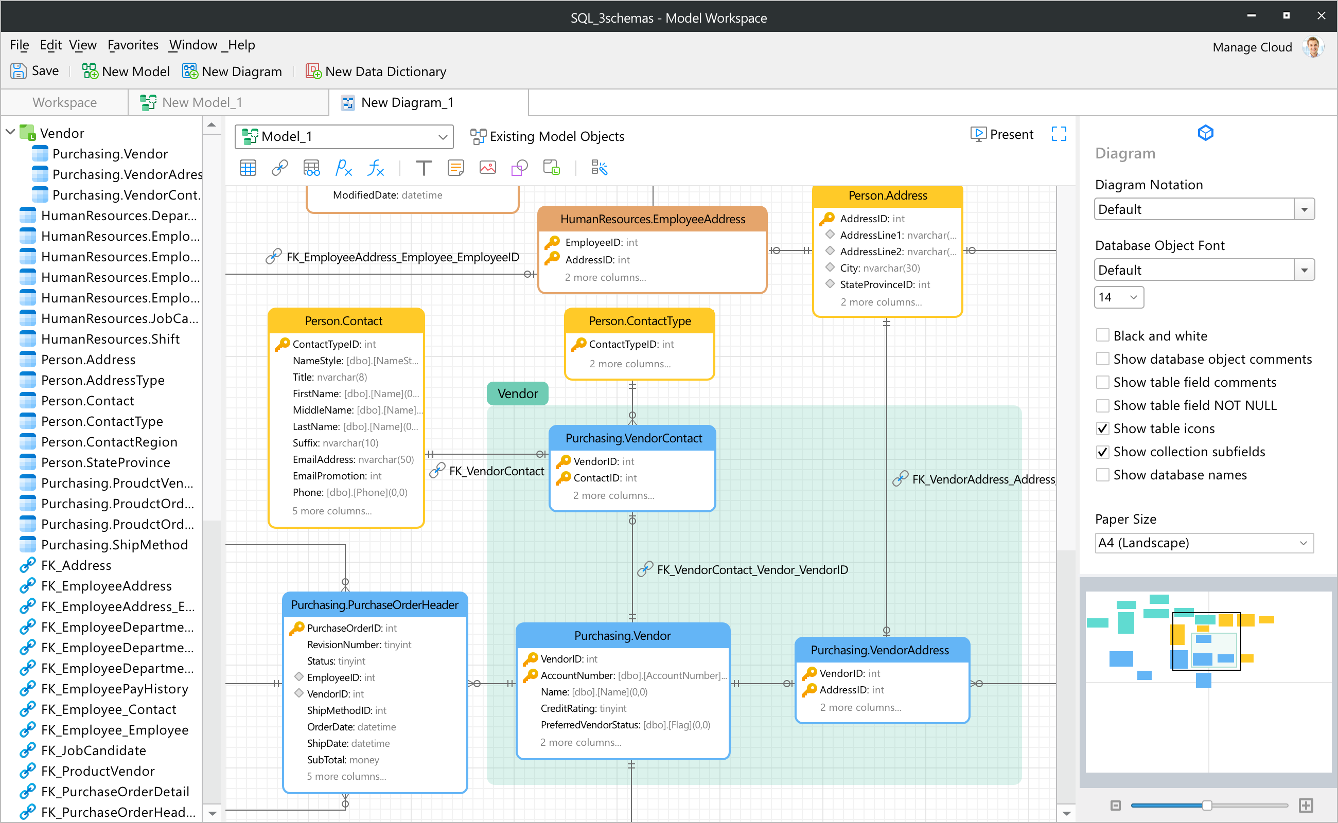The height and width of the screenshot is (823, 1338).
Task: Toggle fullscreen diagram view icon
Action: pyautogui.click(x=1059, y=134)
